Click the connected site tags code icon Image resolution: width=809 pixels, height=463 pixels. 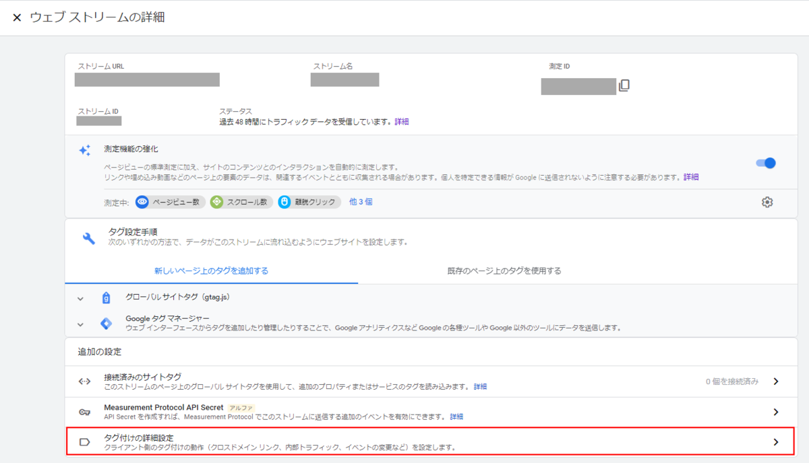point(84,382)
